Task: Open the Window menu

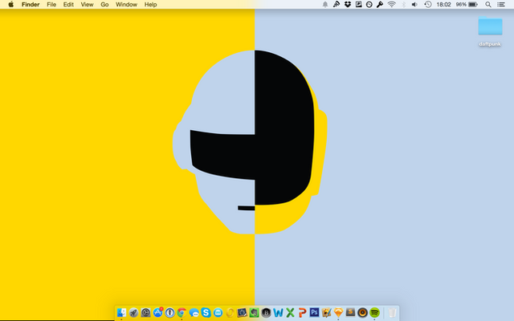Action: [x=126, y=5]
